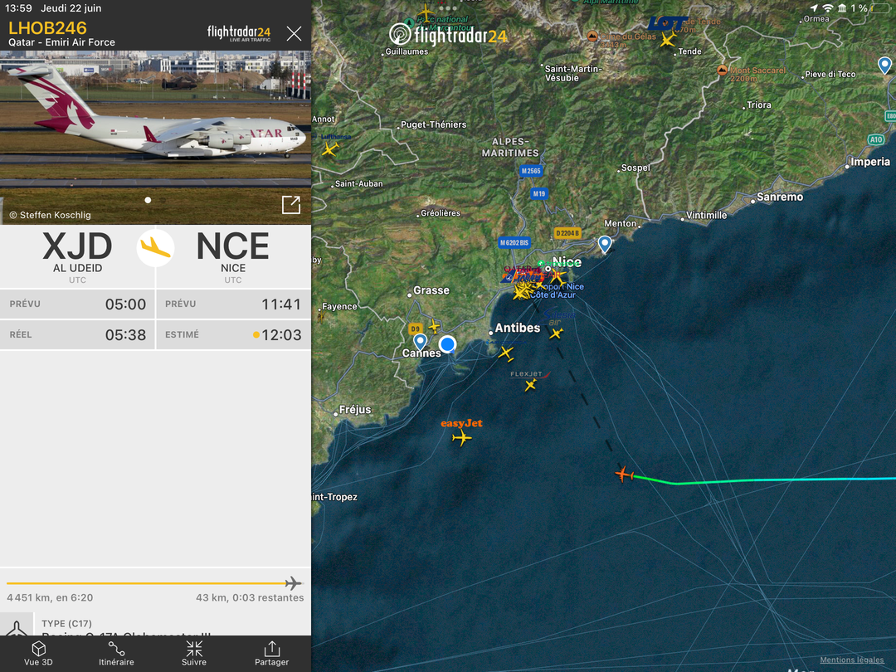Select the FlexJet aircraft on map
Image resolution: width=896 pixels, height=672 pixels.
530,385
